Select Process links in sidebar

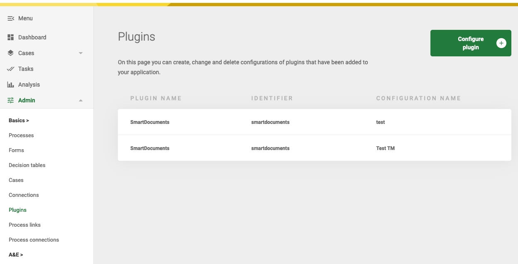click(x=24, y=225)
